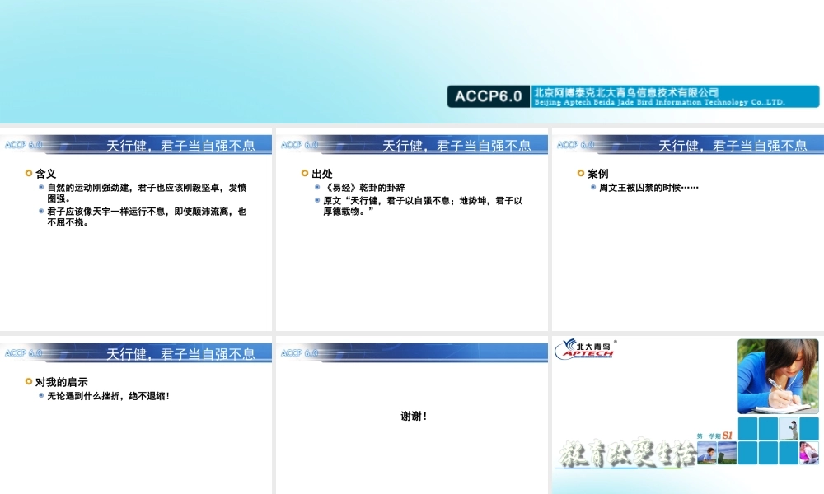Expand the sub-bullet before 周文王被囚禁的时候

point(592,186)
